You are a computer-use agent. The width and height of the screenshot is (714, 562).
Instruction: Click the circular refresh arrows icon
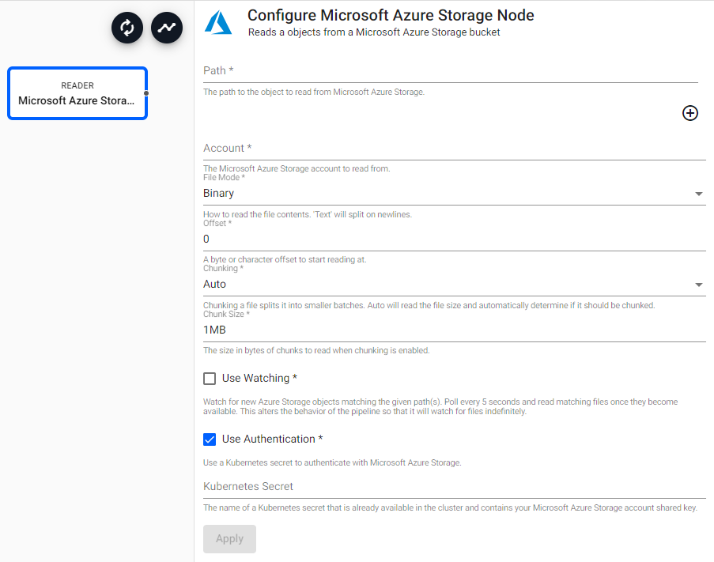coord(127,28)
